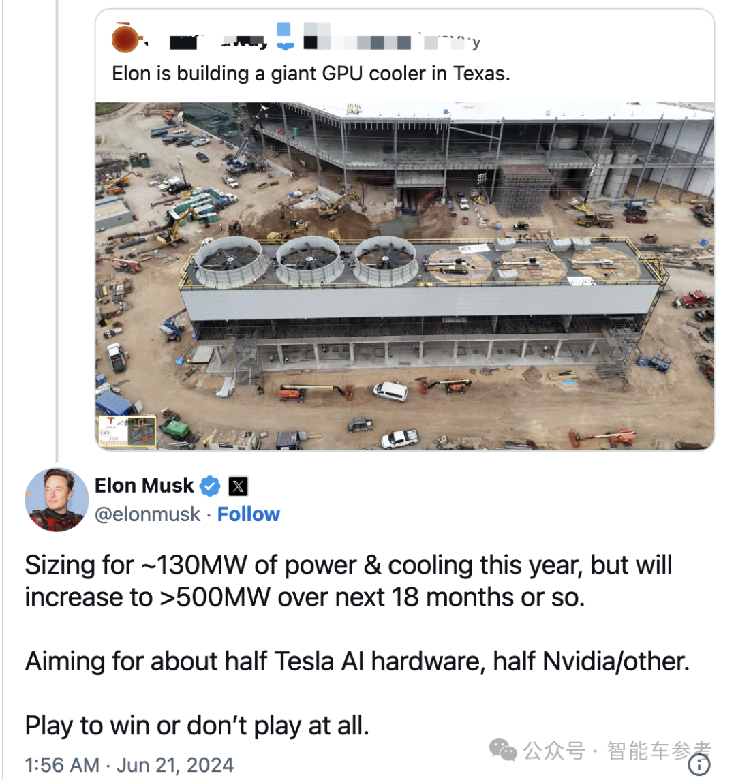Click the Elon Musk display name
Screen dimensions: 736x780
pos(144,486)
